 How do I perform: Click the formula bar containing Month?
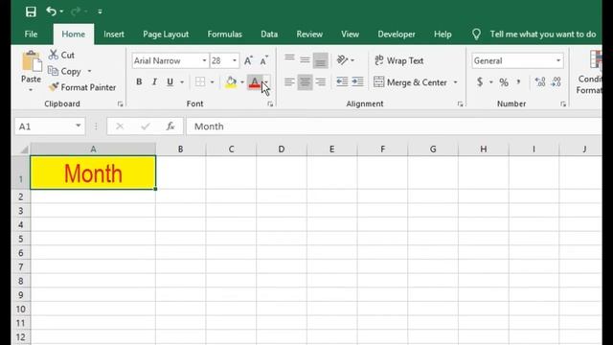(394, 126)
